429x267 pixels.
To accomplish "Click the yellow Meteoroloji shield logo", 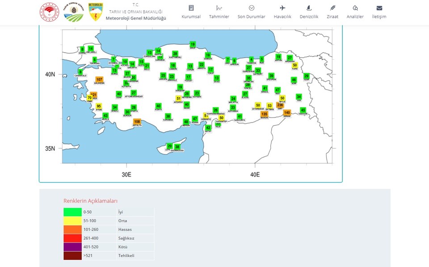I will click(96, 12).
